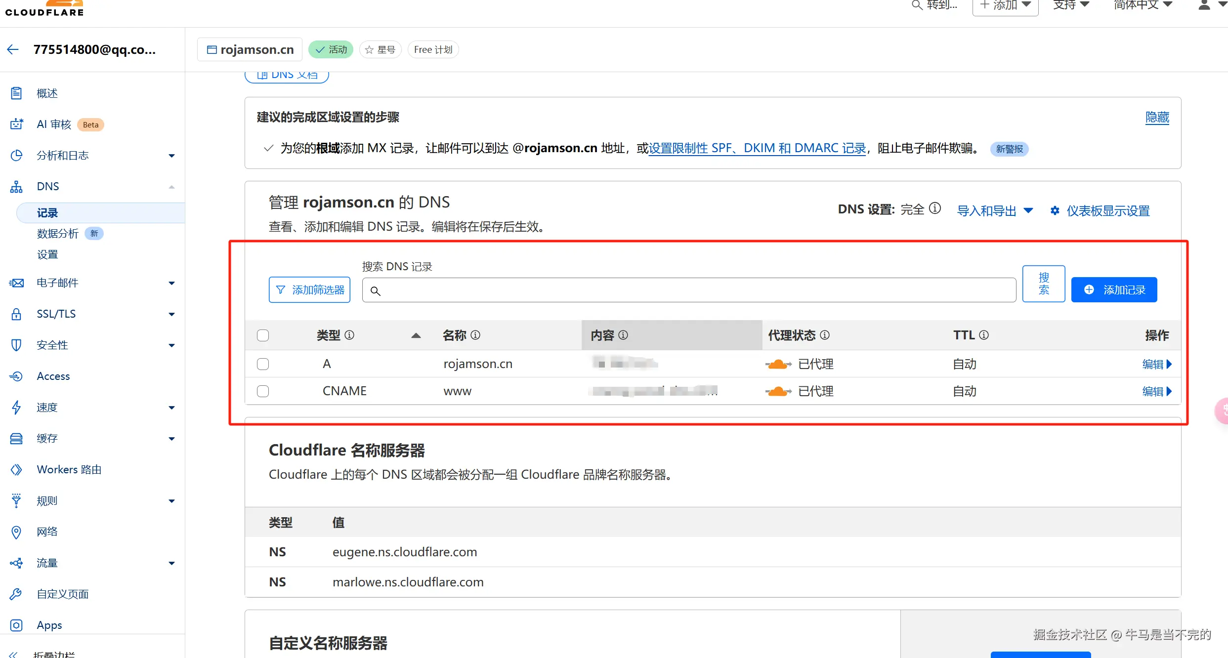Image resolution: width=1228 pixels, height=658 pixels.
Task: Click the info icon beside DNS 设置 完全
Action: pyautogui.click(x=935, y=208)
